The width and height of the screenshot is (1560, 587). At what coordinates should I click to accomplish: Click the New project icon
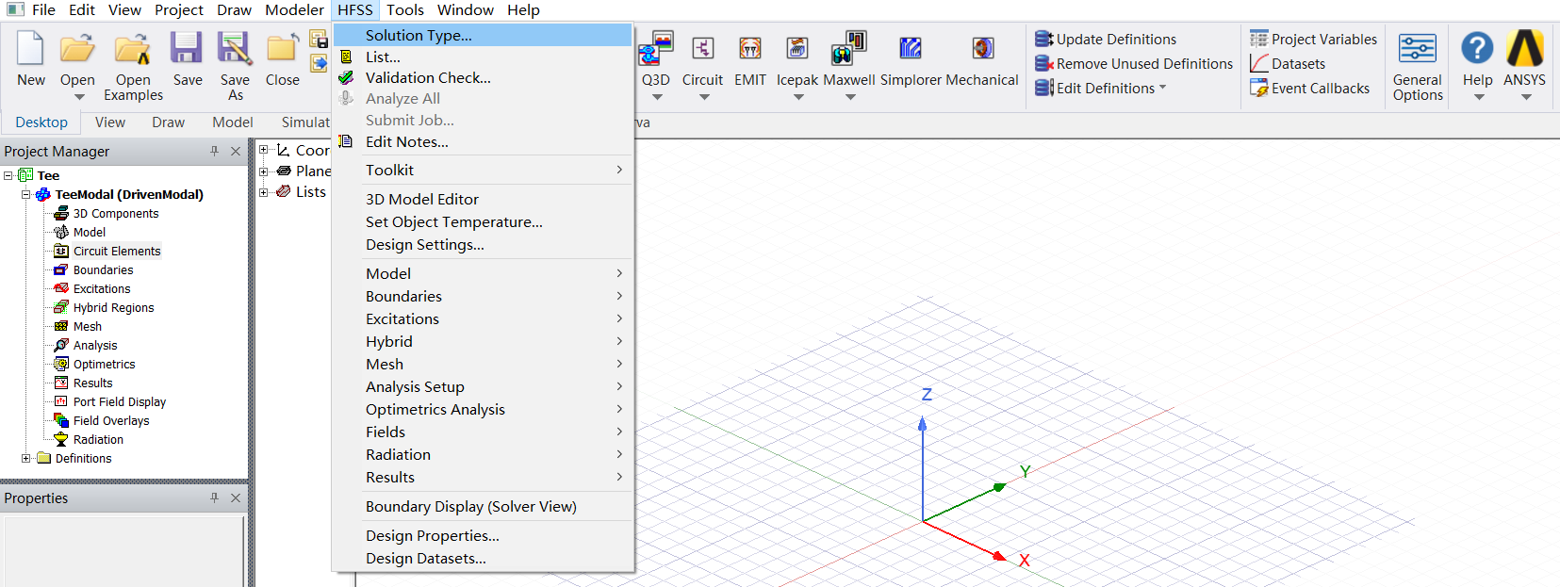pyautogui.click(x=31, y=49)
